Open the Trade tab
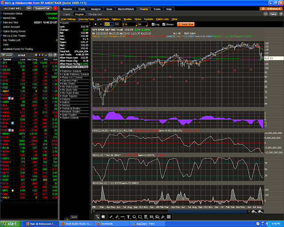This screenshot has width=284, height=227. pos(82,9)
